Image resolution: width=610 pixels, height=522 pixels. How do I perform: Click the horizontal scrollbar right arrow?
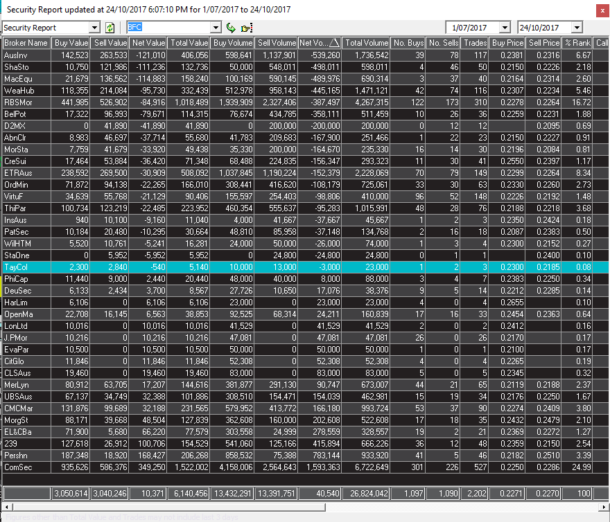(604, 507)
